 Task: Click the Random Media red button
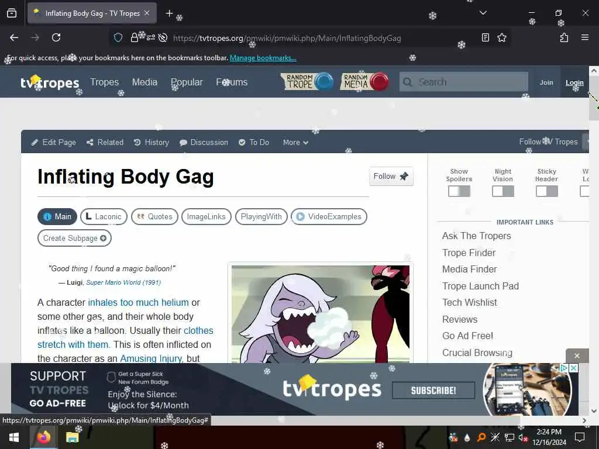pos(364,81)
